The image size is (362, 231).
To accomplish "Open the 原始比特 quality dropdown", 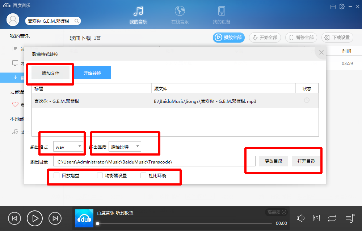I will click(126, 146).
